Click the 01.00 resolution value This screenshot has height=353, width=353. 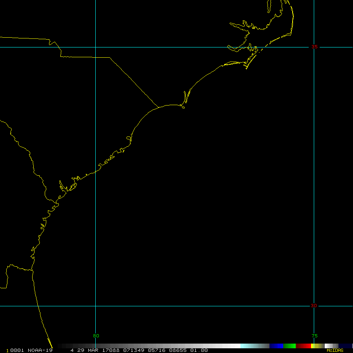point(199,350)
